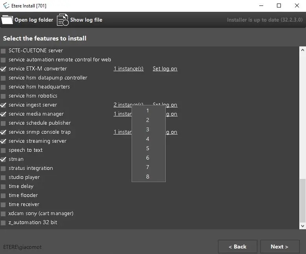Select 8 in the instance count menu
The height and width of the screenshot is (254, 306).
coord(148,177)
